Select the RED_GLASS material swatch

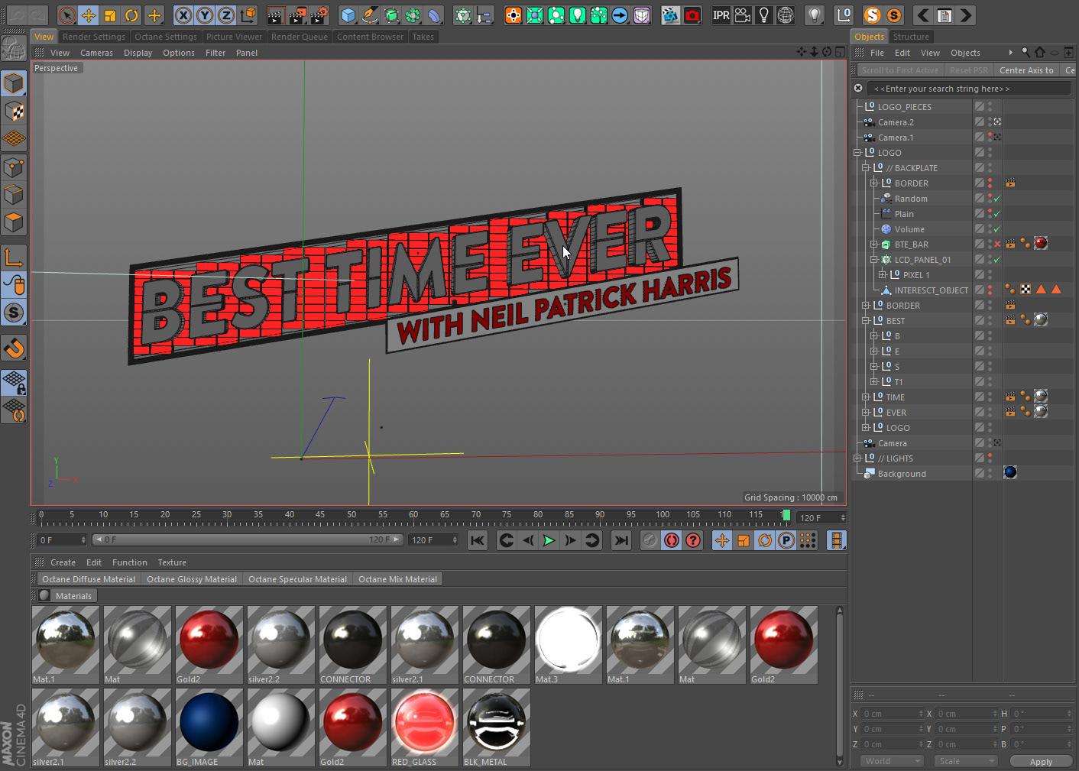(425, 727)
